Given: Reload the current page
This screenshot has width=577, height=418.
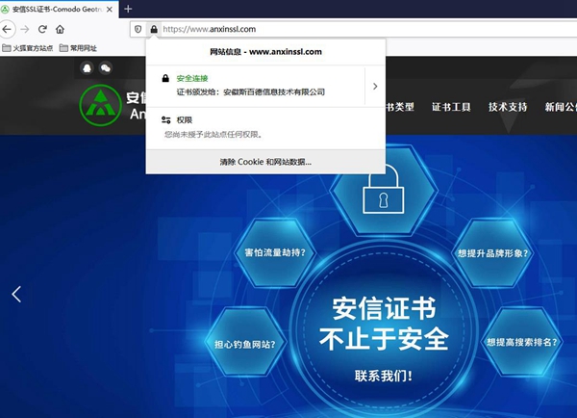Looking at the screenshot, I should pyautogui.click(x=42, y=29).
